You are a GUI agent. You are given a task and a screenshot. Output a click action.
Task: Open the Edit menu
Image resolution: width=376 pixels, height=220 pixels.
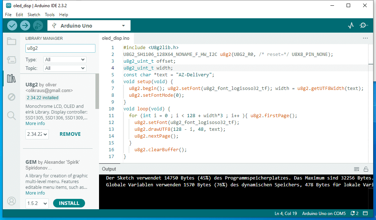pyautogui.click(x=19, y=15)
